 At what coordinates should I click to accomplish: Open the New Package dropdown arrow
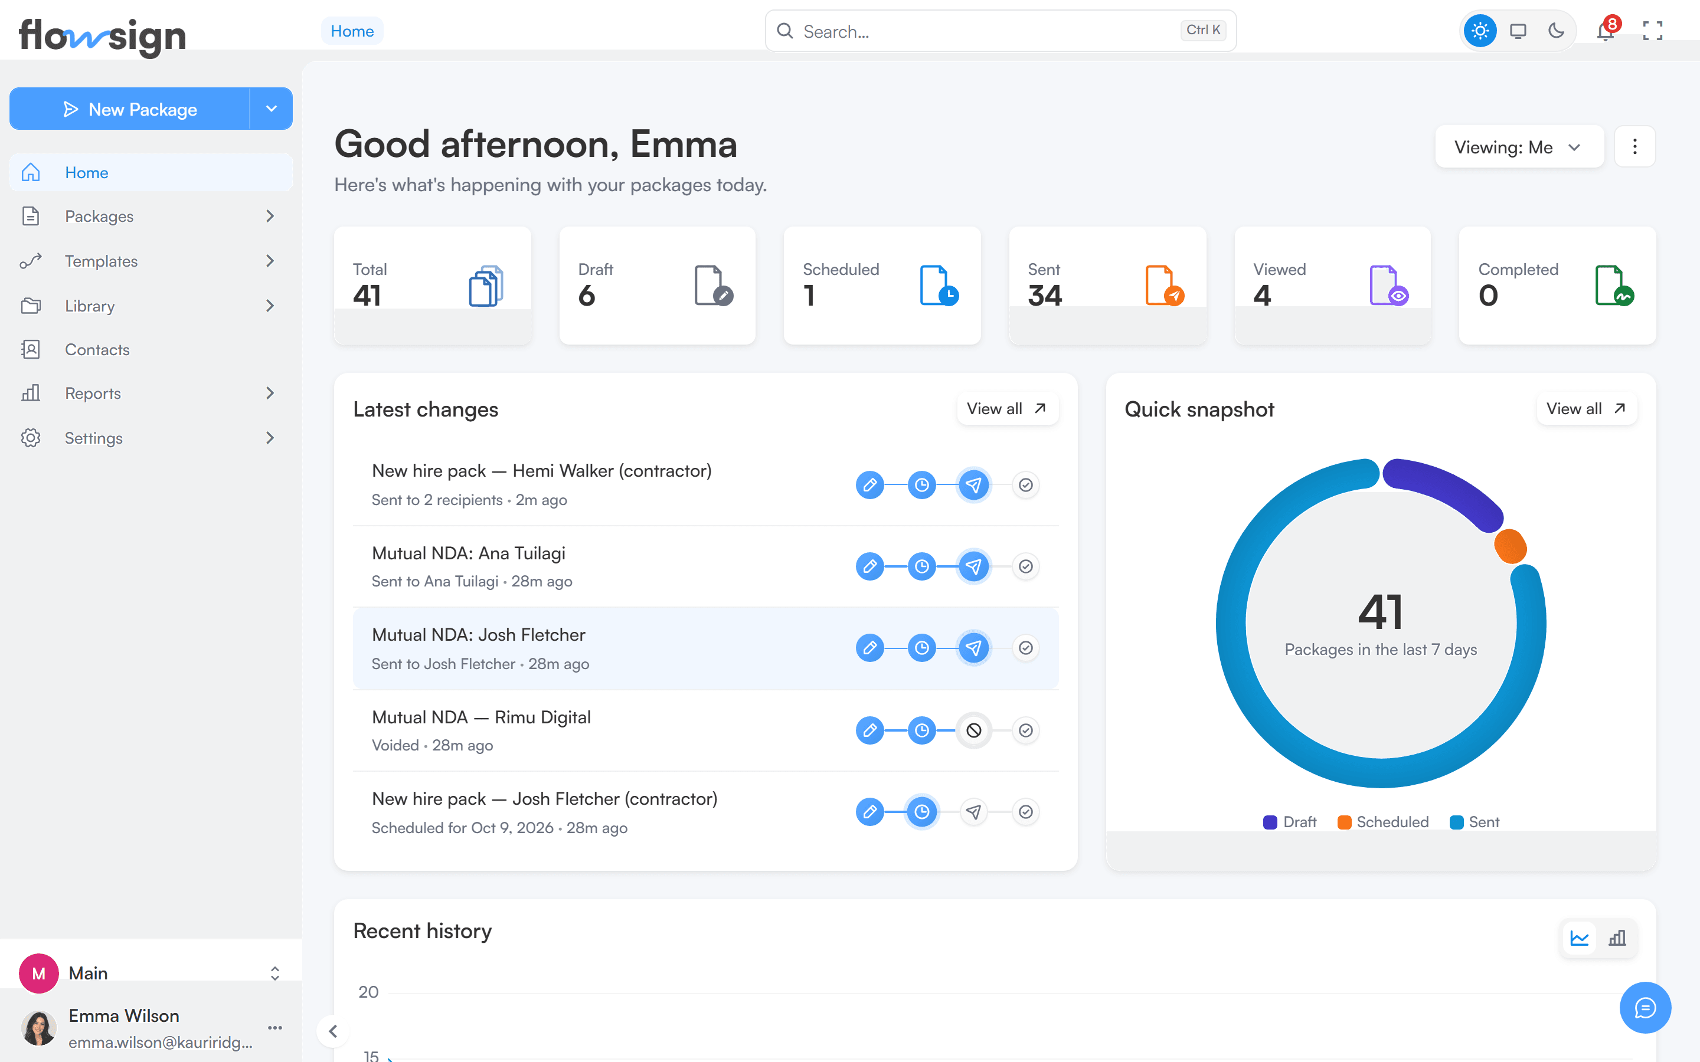pos(271,109)
